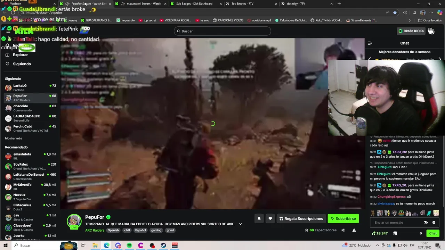Click the troll-face profile avatar in Kick header
This screenshot has width=445, height=250.
point(431,31)
